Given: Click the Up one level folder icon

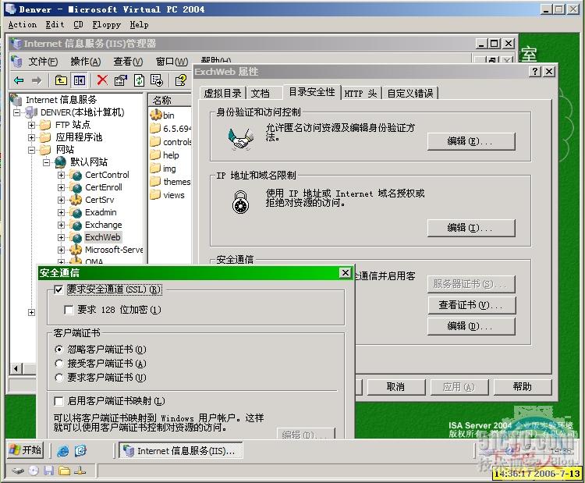Looking at the screenshot, I should tap(61, 80).
